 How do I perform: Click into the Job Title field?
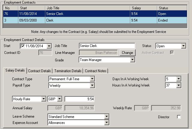pyautogui.click(x=107, y=46)
